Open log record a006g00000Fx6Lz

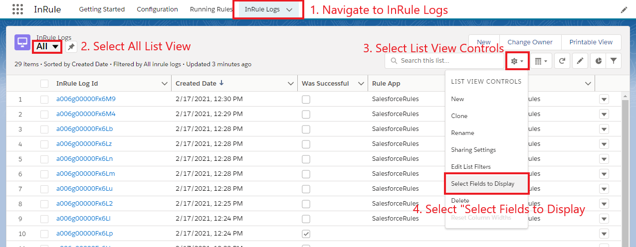click(84, 144)
